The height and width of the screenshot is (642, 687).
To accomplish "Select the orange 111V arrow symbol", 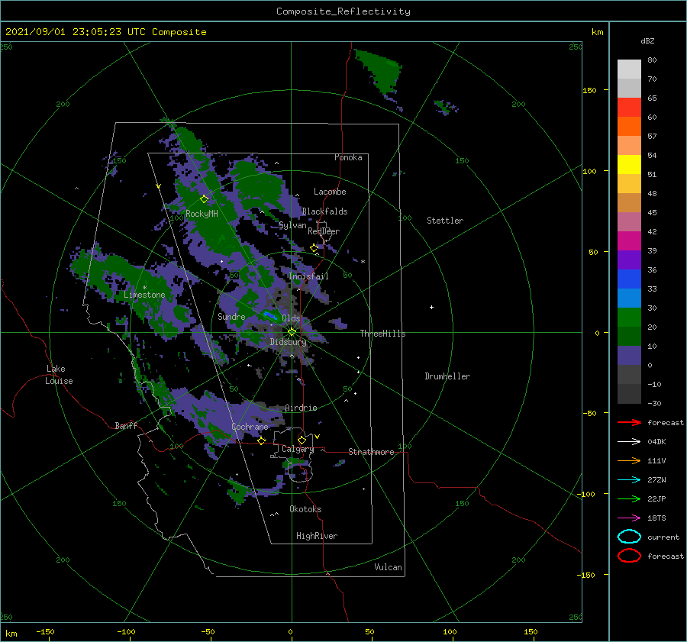I will [x=629, y=460].
